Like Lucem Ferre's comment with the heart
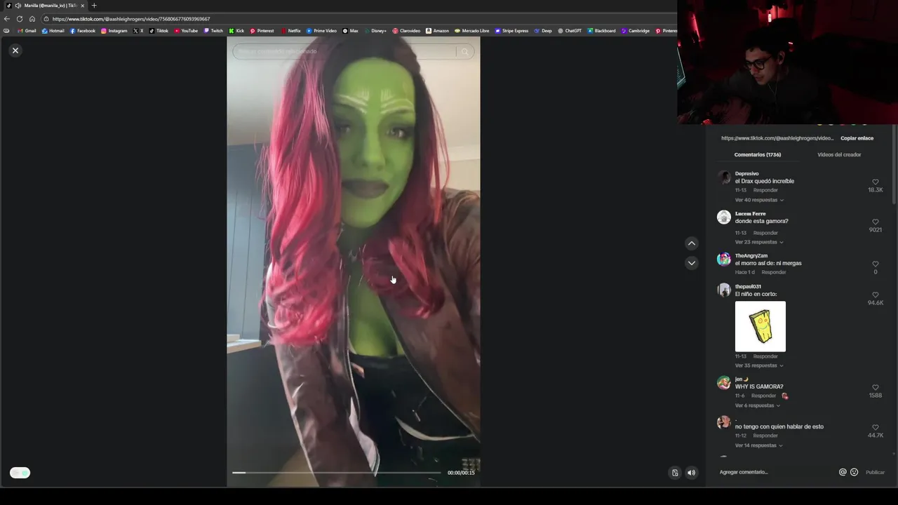898x505 pixels. click(x=875, y=222)
